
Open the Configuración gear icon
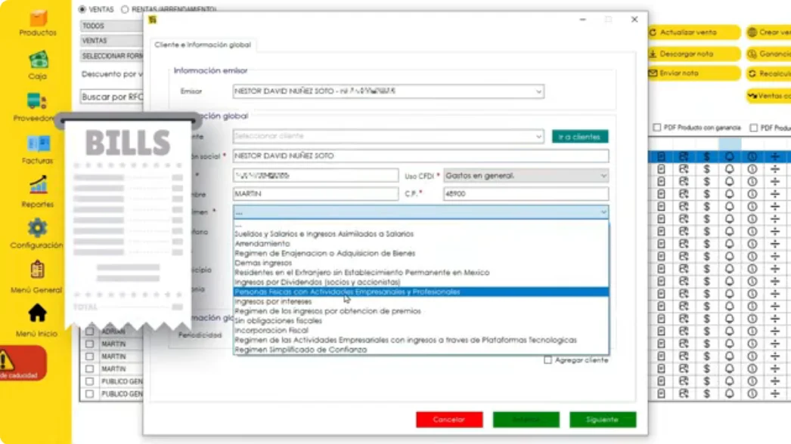pos(37,228)
